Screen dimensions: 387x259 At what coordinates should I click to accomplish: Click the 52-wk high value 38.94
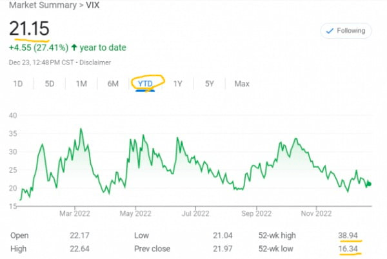pyautogui.click(x=348, y=236)
